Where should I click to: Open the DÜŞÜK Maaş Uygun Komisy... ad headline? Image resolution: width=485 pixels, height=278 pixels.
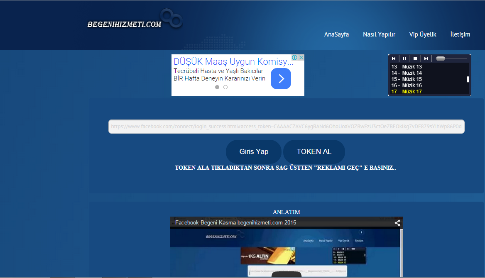(233, 61)
